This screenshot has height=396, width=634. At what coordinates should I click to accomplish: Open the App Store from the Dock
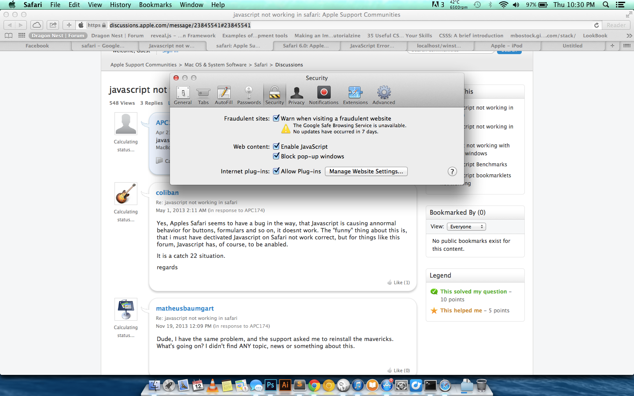click(x=387, y=386)
